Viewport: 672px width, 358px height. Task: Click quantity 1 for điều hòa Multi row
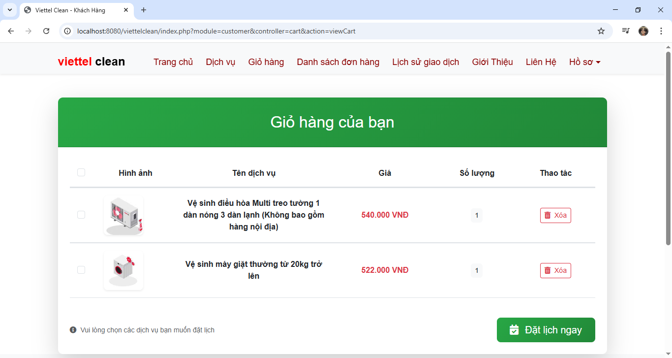(x=477, y=215)
